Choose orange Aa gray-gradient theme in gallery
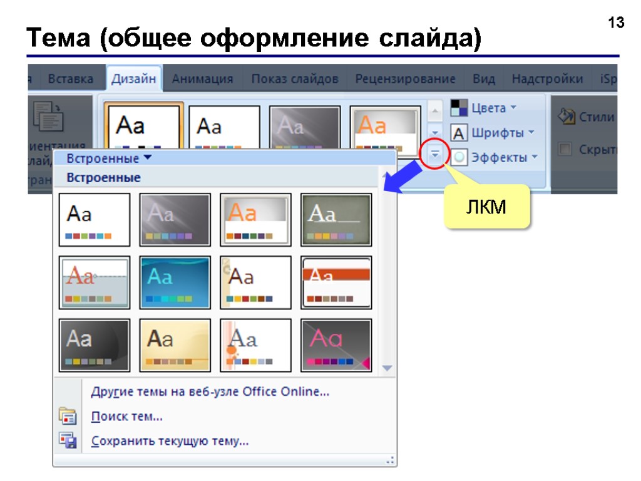Image resolution: width=641 pixels, height=481 pixels. pos(255,220)
